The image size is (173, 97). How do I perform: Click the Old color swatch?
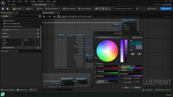click(136, 44)
